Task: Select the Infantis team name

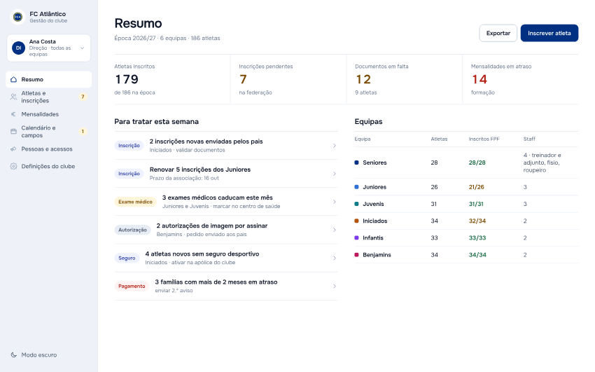Action: pos(373,238)
